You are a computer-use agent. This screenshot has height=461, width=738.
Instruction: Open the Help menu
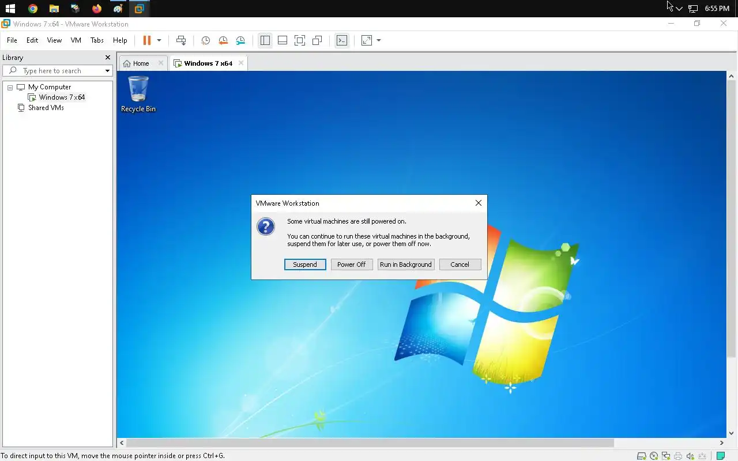click(120, 40)
